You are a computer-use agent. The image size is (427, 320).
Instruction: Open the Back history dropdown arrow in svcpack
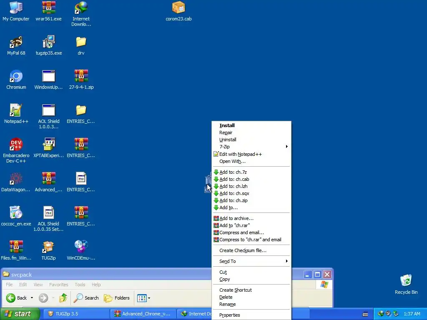coord(32,298)
